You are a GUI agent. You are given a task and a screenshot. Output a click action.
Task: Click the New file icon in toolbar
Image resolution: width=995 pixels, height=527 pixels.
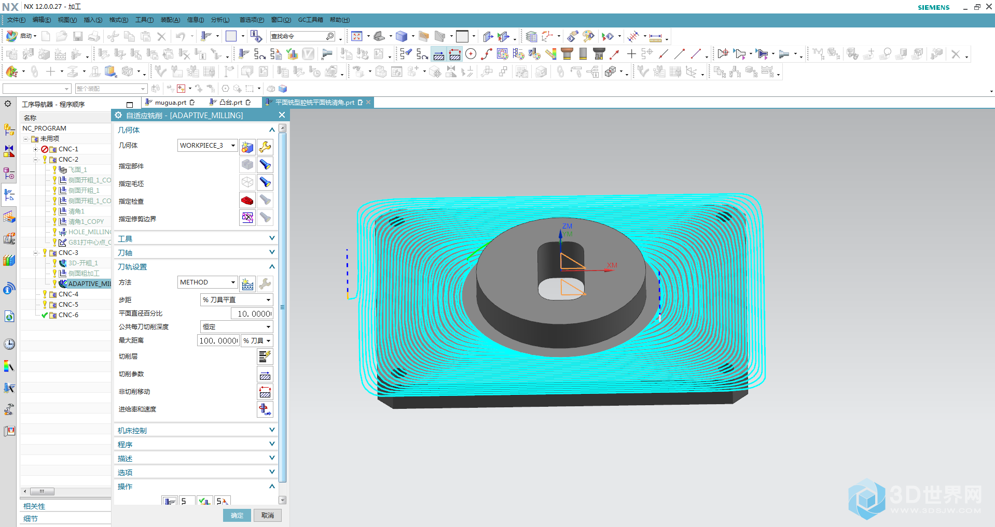[x=46, y=36]
